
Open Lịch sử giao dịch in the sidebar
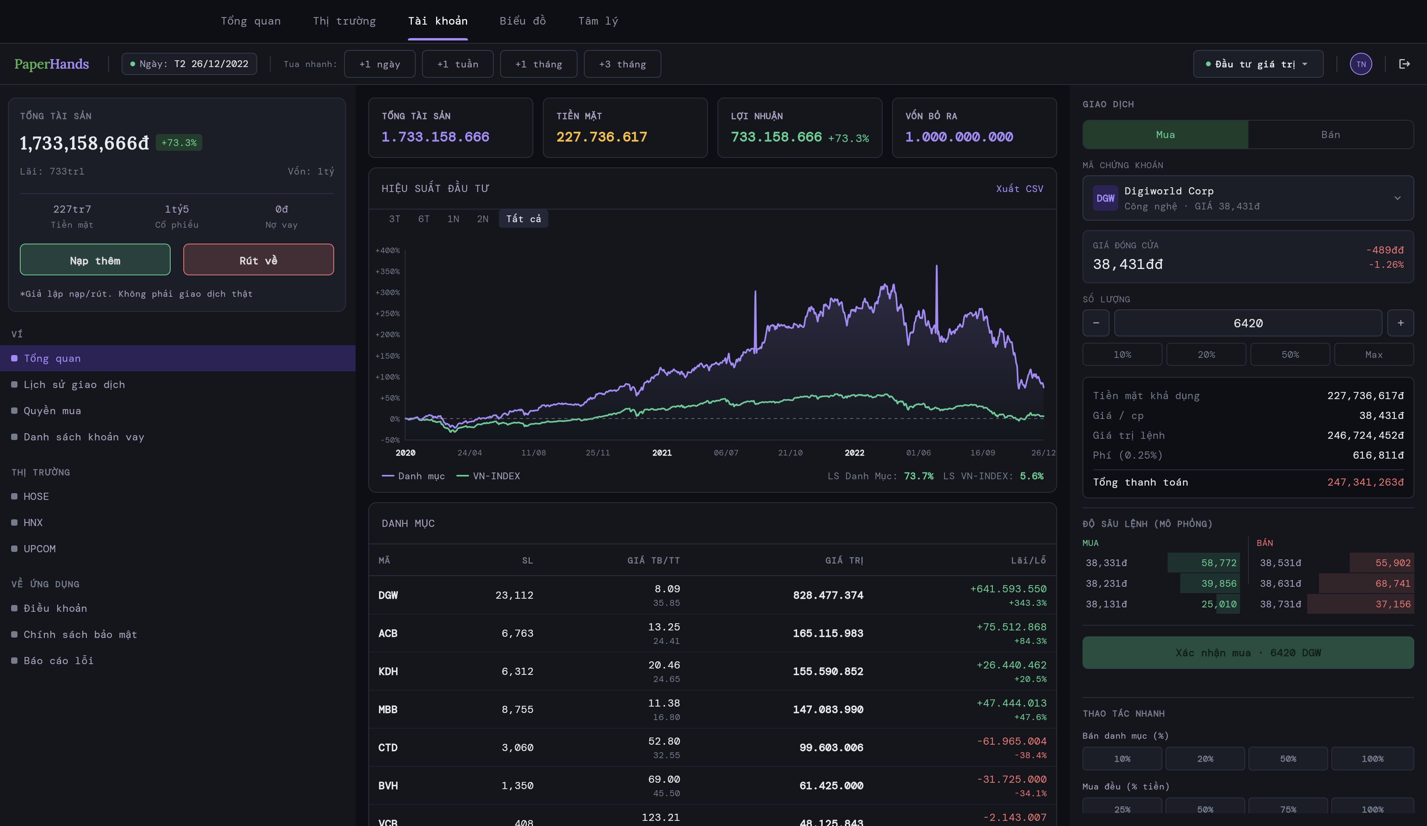click(x=74, y=384)
